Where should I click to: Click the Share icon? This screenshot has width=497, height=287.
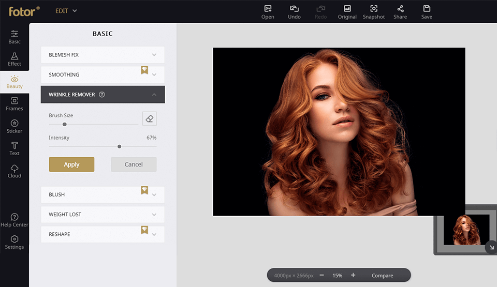point(400,11)
